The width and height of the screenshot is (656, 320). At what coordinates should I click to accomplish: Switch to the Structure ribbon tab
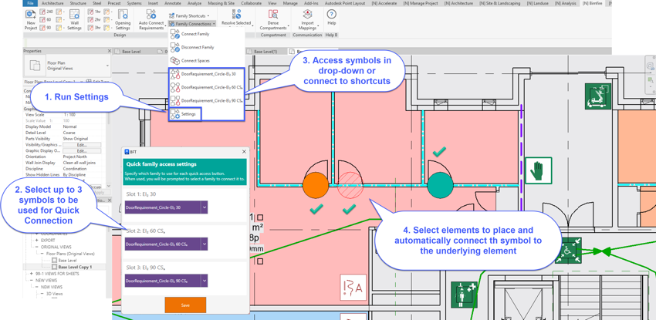(x=78, y=3)
